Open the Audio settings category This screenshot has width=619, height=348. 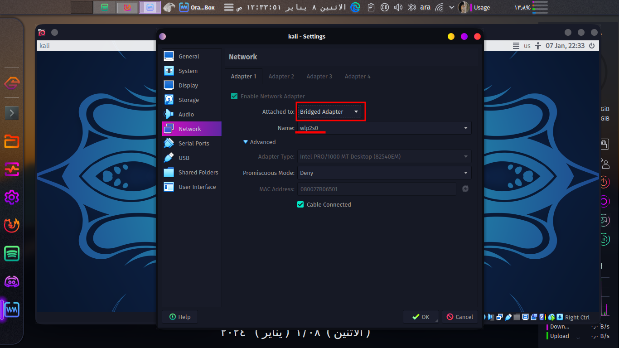(x=192, y=114)
